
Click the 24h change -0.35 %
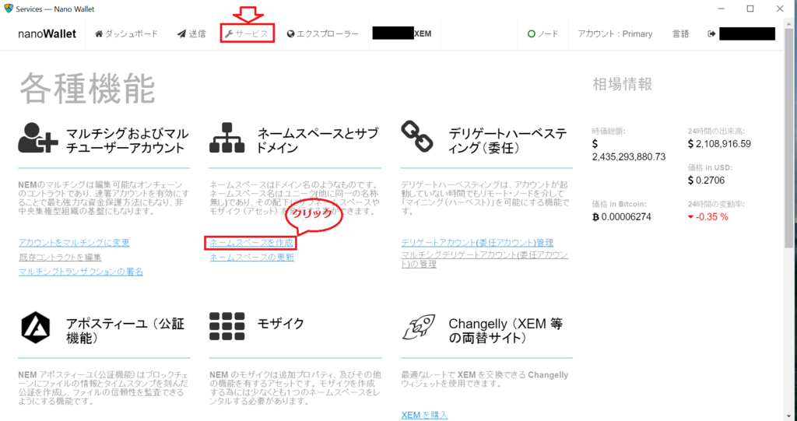point(711,217)
